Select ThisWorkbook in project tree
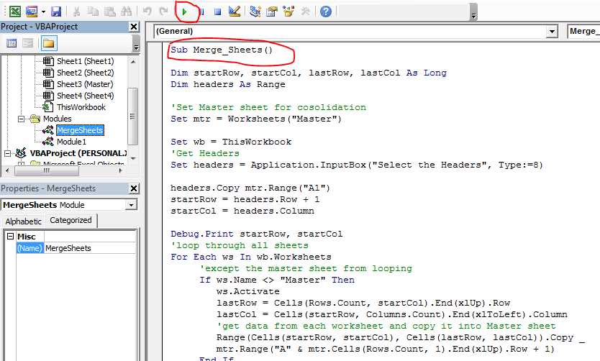Viewport: 600px width, 361px height. pos(81,107)
